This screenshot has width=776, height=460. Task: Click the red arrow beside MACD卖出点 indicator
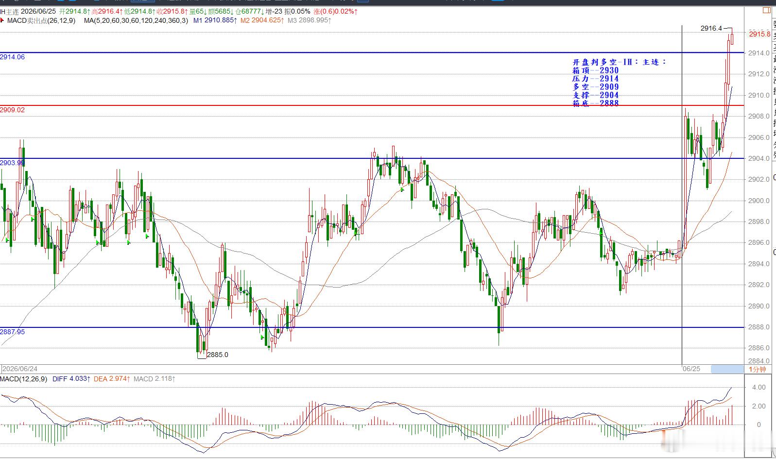point(2,20)
